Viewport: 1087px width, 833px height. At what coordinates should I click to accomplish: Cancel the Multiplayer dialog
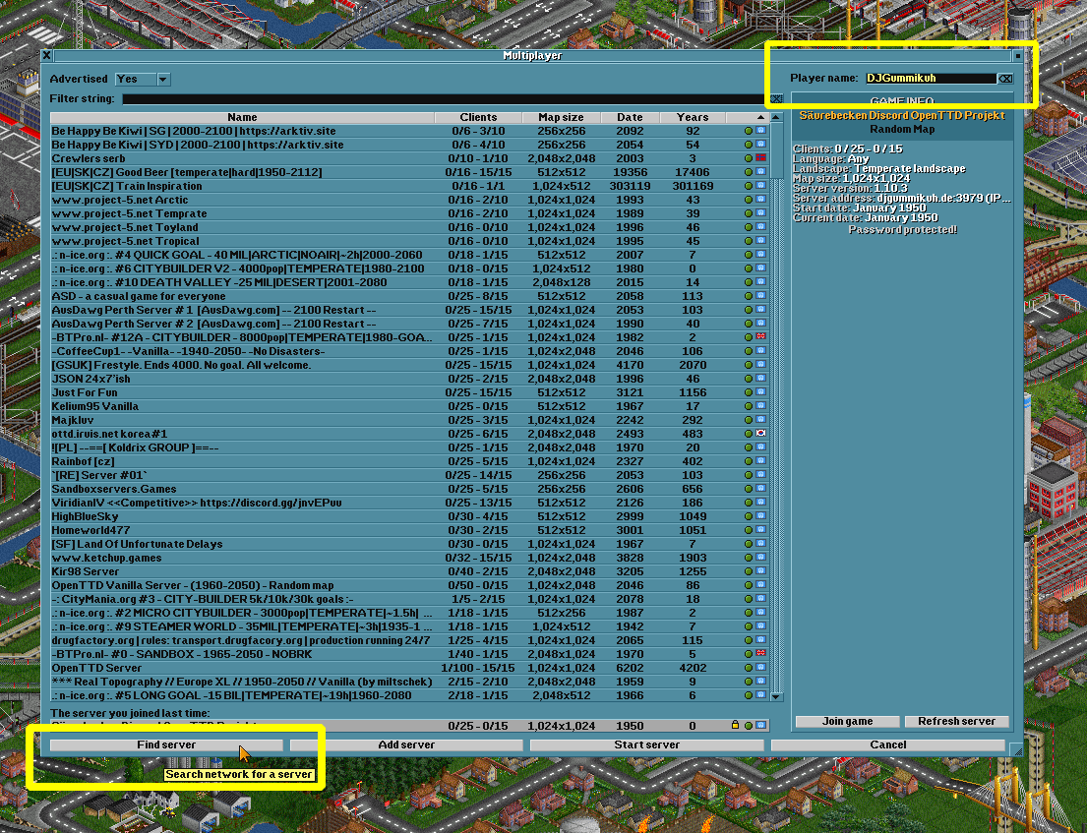pyautogui.click(x=888, y=745)
